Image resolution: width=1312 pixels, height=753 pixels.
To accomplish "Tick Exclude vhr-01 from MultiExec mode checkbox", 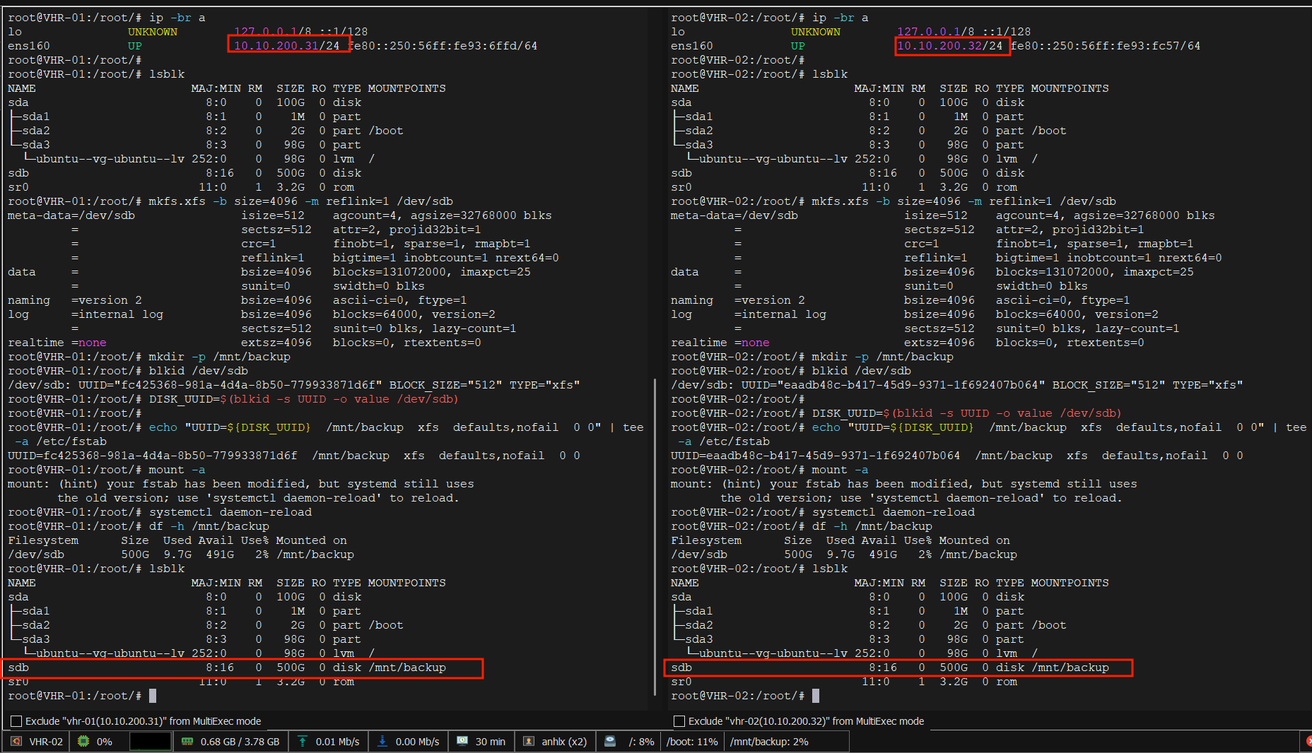I will (16, 721).
